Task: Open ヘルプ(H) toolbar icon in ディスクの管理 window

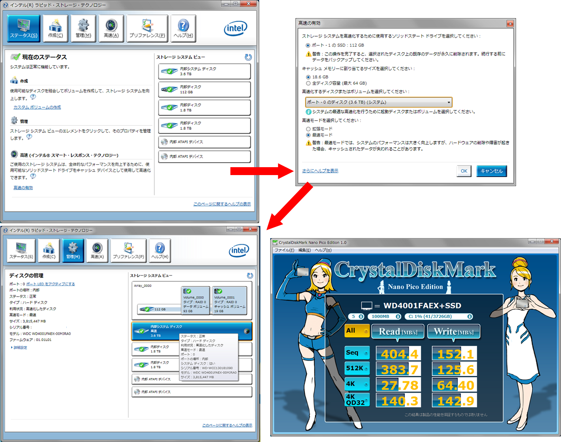Action: 160,251
